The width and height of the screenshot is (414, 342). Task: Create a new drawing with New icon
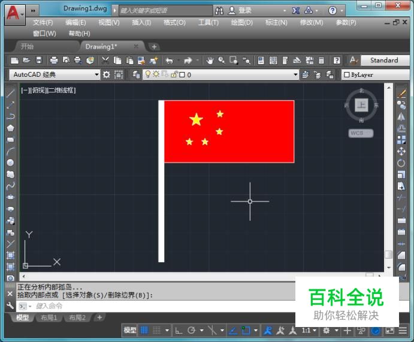pos(14,61)
